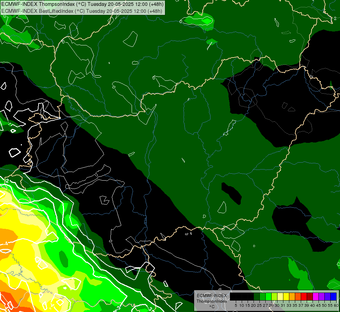Click the legend tick label 60
Screen dimensions: 340x312
point(336,305)
